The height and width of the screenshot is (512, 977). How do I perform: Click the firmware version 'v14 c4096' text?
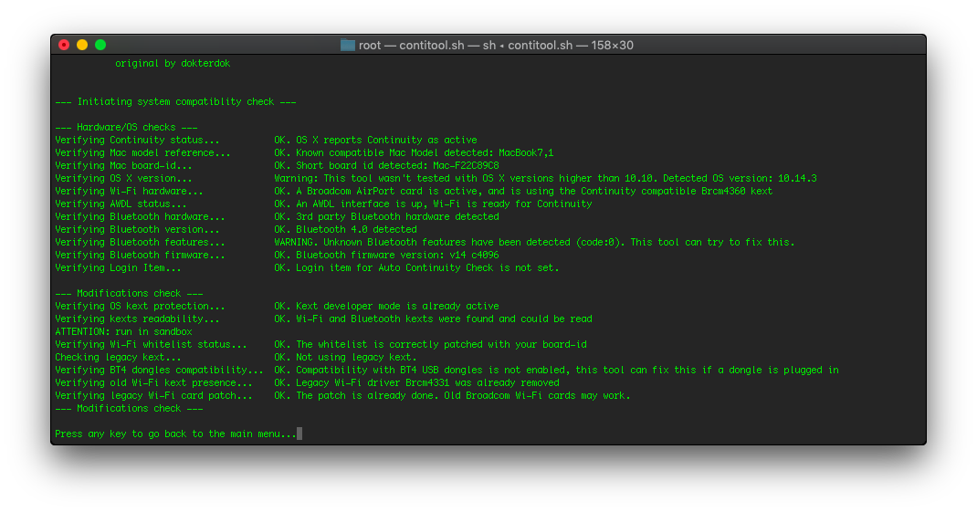(474, 255)
